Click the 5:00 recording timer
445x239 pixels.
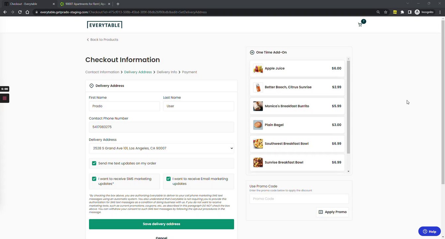tap(5, 89)
